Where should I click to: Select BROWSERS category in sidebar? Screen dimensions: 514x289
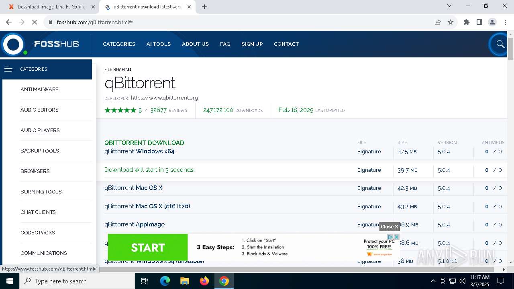point(35,171)
